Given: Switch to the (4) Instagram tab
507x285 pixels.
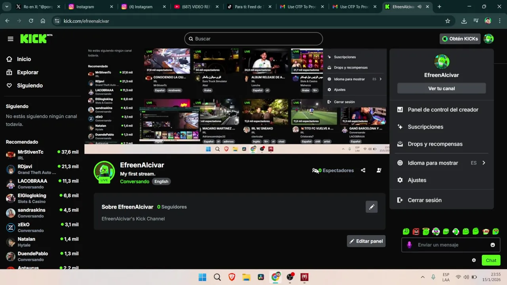Looking at the screenshot, I should (x=143, y=7).
